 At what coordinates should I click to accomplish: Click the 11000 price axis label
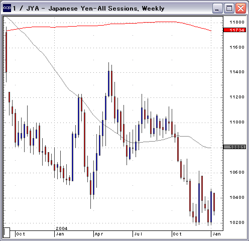click(237, 122)
